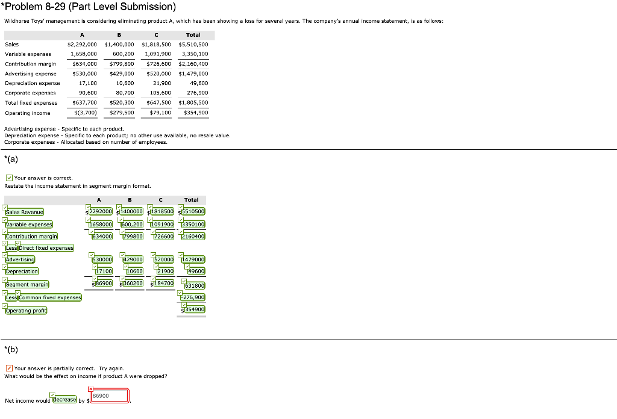The image size is (617, 419).
Task: Click advertising field 520000 for product C
Action: tap(164, 259)
